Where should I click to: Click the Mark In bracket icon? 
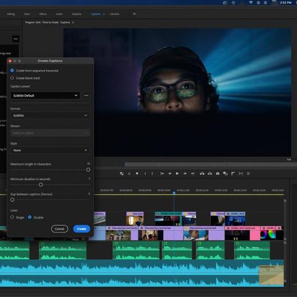[x=145, y=173]
